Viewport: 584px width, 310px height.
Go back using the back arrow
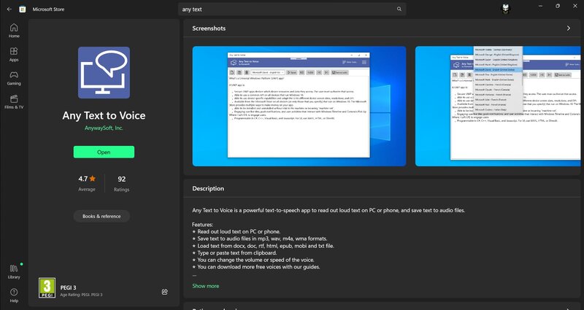point(9,9)
